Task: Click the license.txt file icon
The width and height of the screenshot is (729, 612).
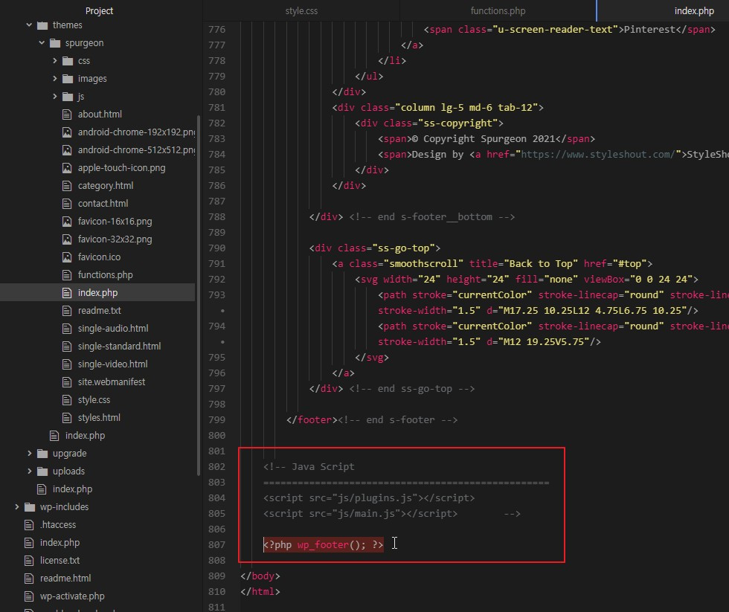Action: [x=29, y=561]
